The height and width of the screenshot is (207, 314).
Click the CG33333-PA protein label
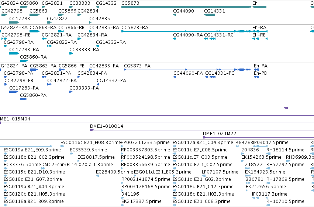click(x=84, y=88)
